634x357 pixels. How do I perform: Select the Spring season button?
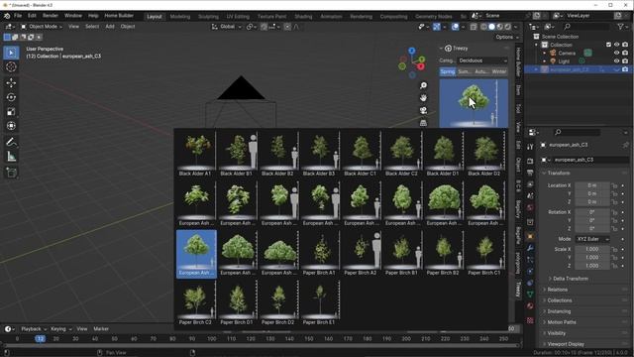[448, 71]
